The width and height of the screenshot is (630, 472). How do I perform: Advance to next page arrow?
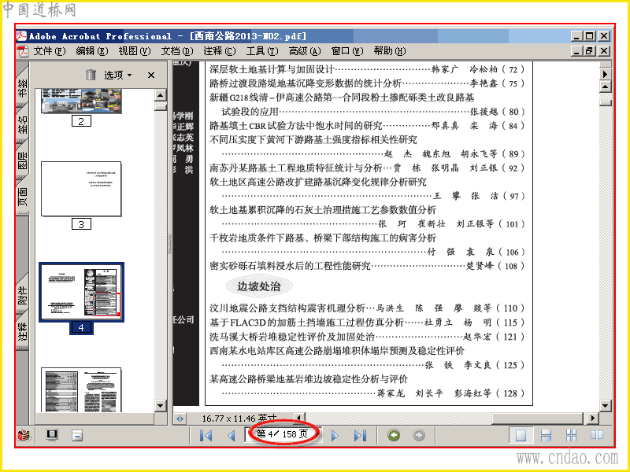point(335,435)
